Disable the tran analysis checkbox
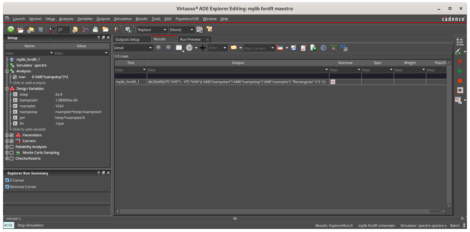 15,77
